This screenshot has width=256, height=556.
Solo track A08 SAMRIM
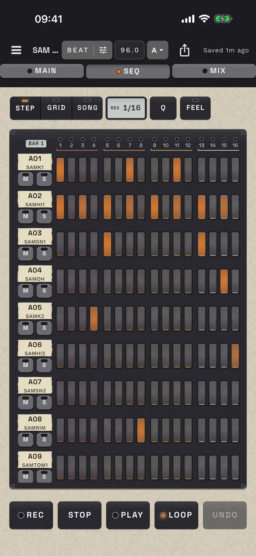click(x=44, y=440)
